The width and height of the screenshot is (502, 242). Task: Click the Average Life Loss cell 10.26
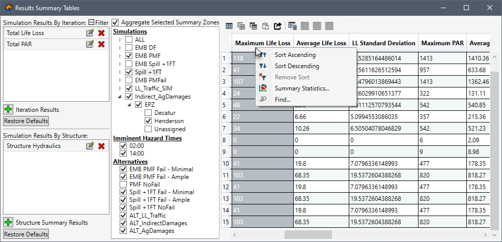[321, 128]
